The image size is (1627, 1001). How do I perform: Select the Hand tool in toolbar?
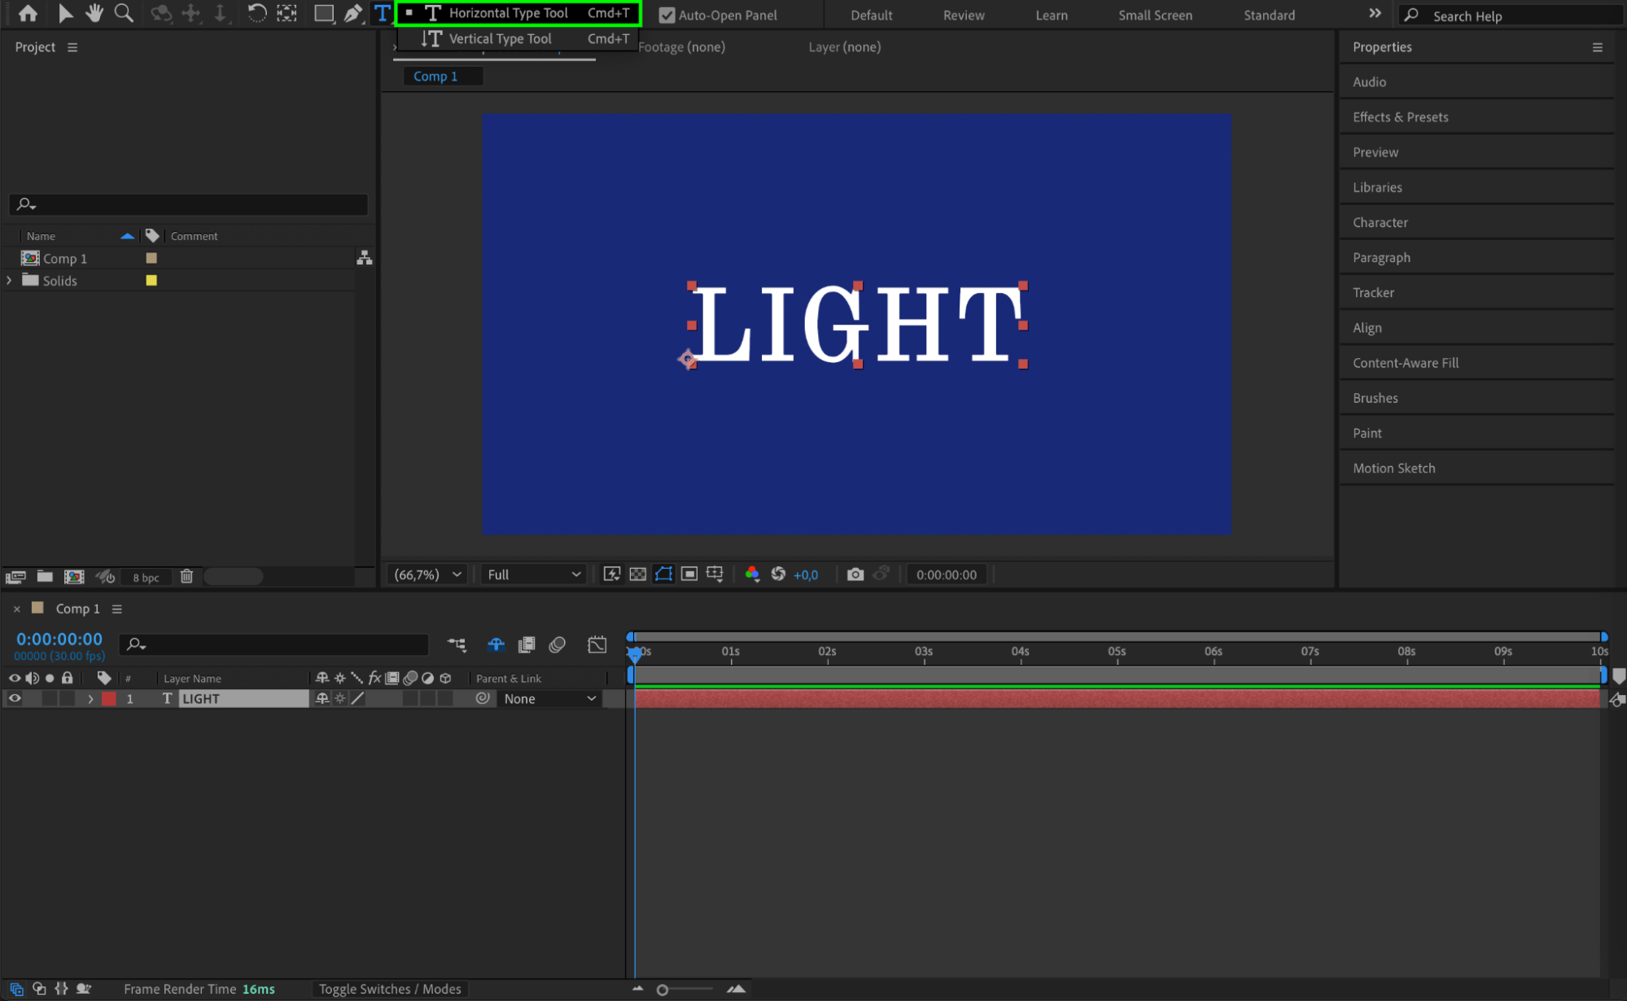click(94, 13)
